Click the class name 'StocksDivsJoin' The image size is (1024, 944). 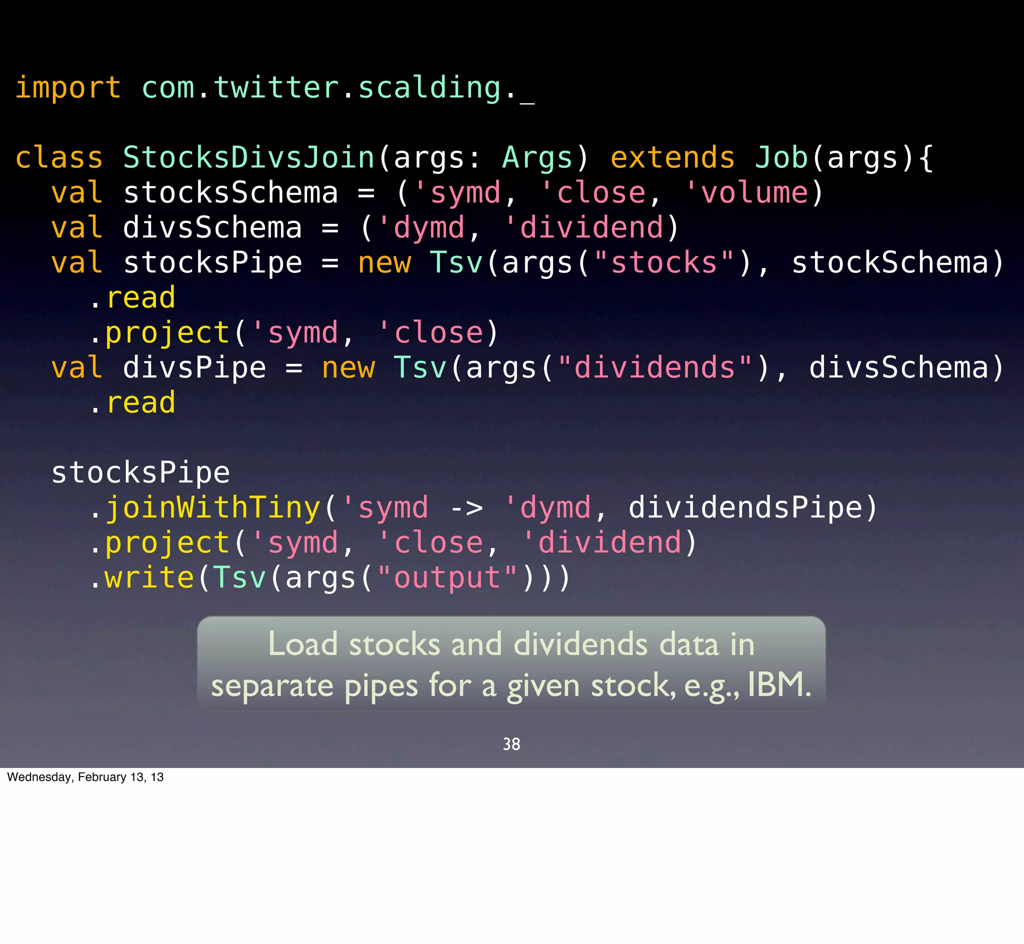[248, 157]
